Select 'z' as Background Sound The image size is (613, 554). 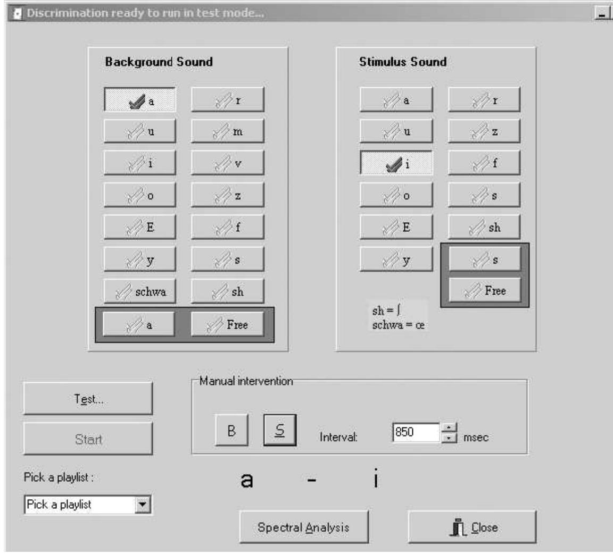point(228,195)
